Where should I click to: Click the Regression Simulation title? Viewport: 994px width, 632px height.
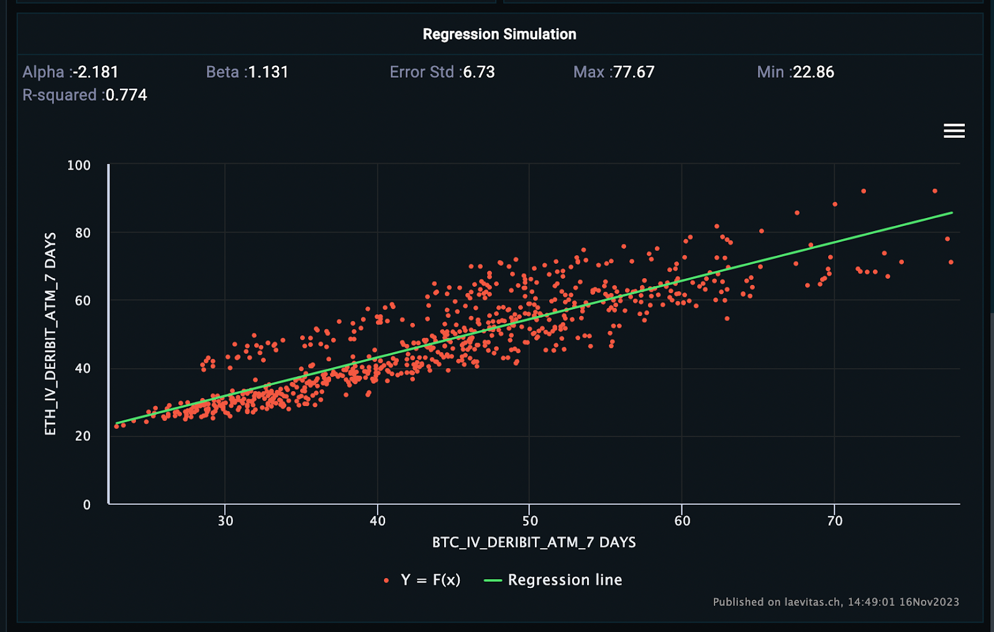tap(499, 34)
